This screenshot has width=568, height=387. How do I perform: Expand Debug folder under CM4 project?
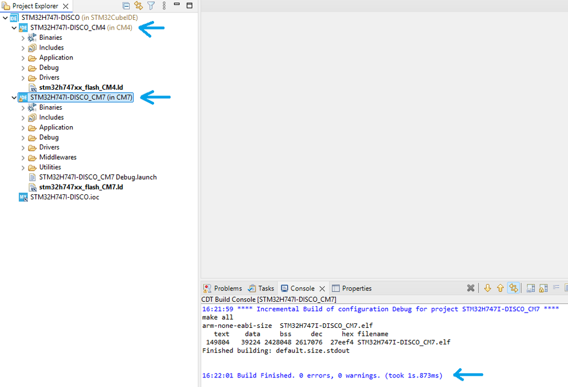click(x=23, y=68)
